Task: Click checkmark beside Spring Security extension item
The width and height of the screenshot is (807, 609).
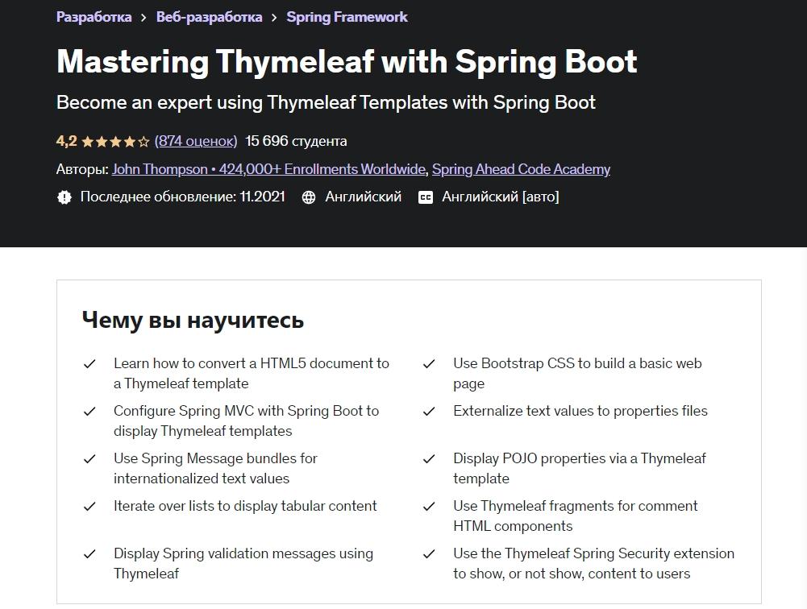Action: coord(430,554)
